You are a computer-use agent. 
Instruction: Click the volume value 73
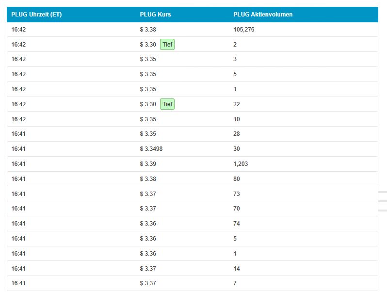237,194
